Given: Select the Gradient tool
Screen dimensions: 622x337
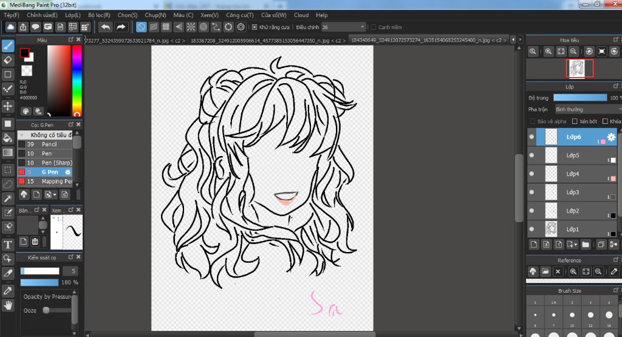Looking at the screenshot, I should point(8,152).
